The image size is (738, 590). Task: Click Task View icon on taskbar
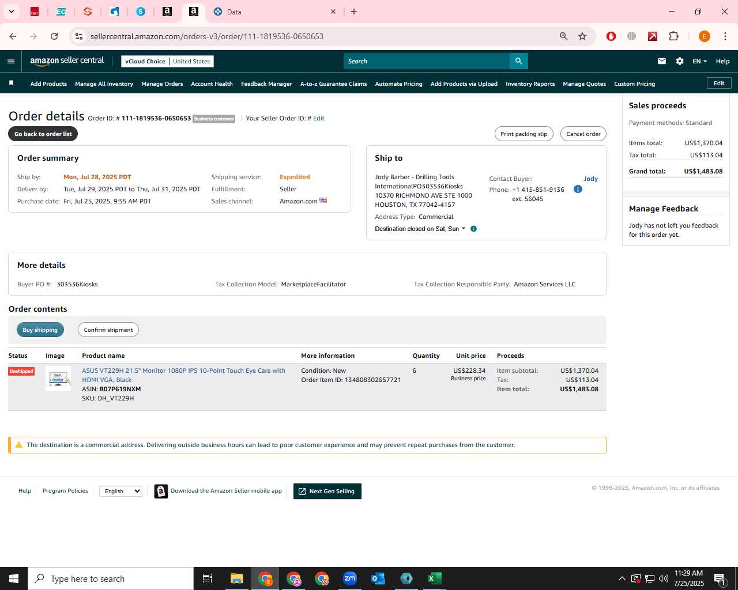(x=208, y=578)
